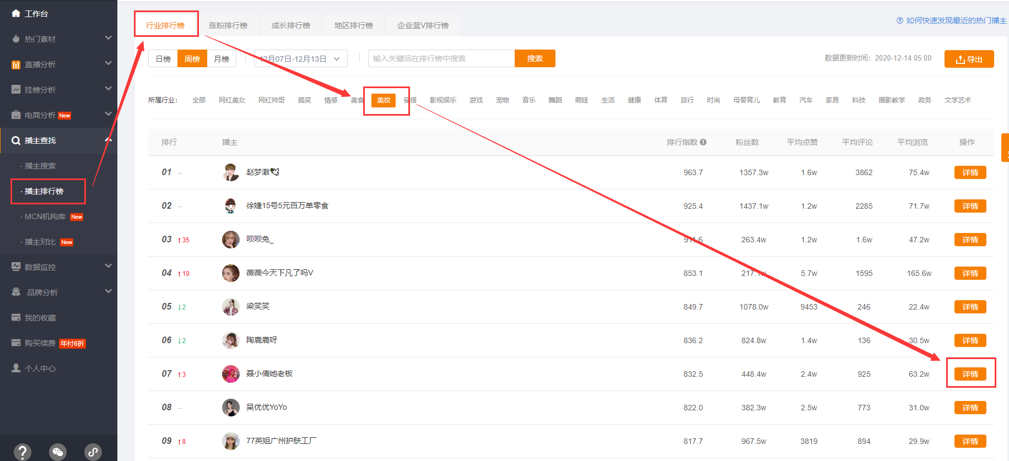Filter industry by 网红美女
The image size is (1009, 461).
click(x=232, y=100)
